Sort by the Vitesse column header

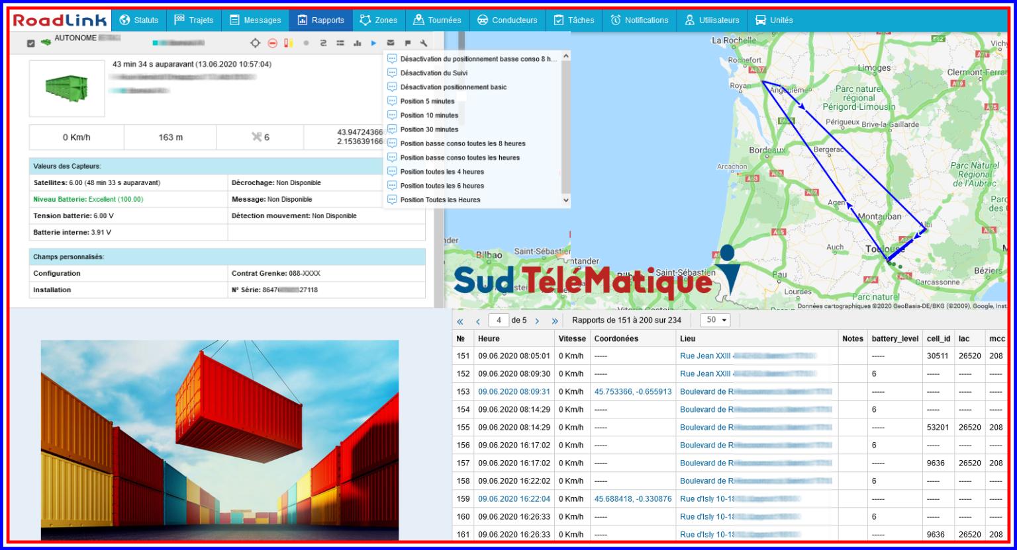point(572,338)
